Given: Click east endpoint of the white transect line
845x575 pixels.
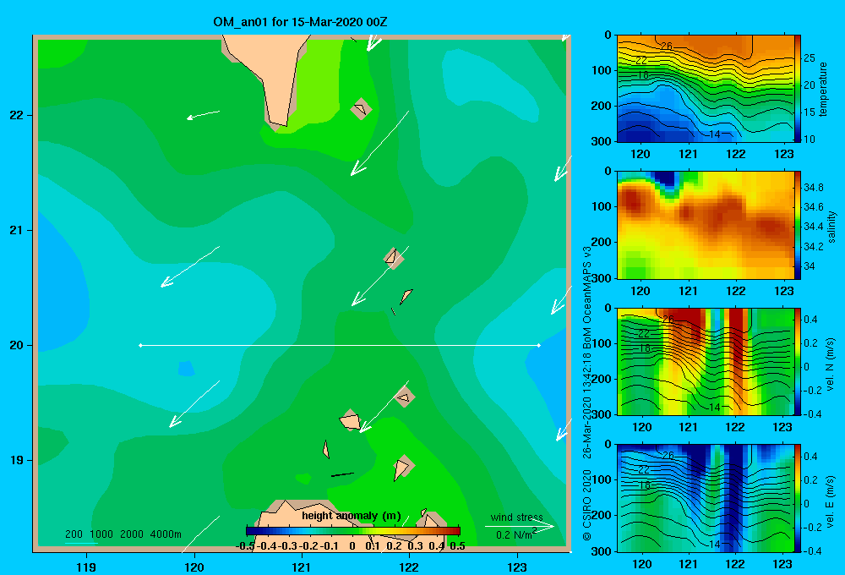Looking at the screenshot, I should [x=538, y=345].
